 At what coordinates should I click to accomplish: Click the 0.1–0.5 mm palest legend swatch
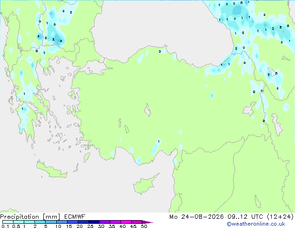pos(8,222)
